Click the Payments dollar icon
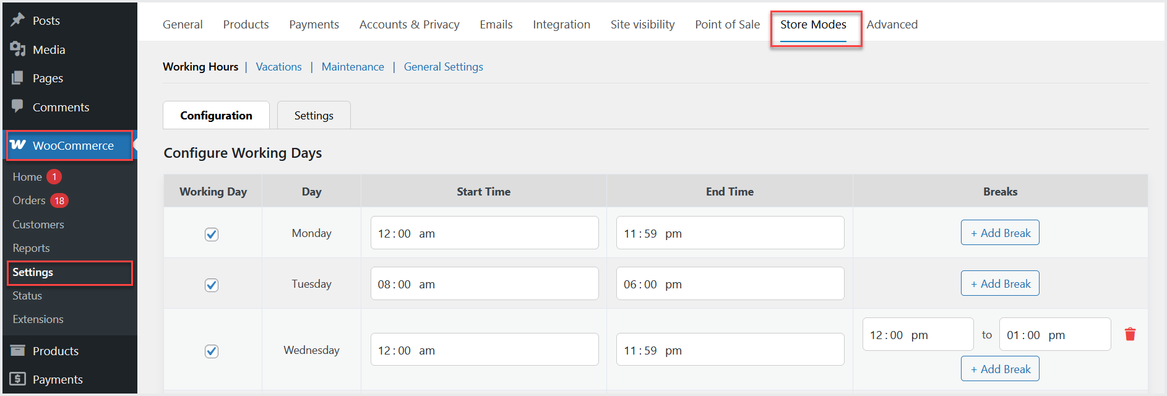This screenshot has height=396, width=1167. pyautogui.click(x=18, y=379)
